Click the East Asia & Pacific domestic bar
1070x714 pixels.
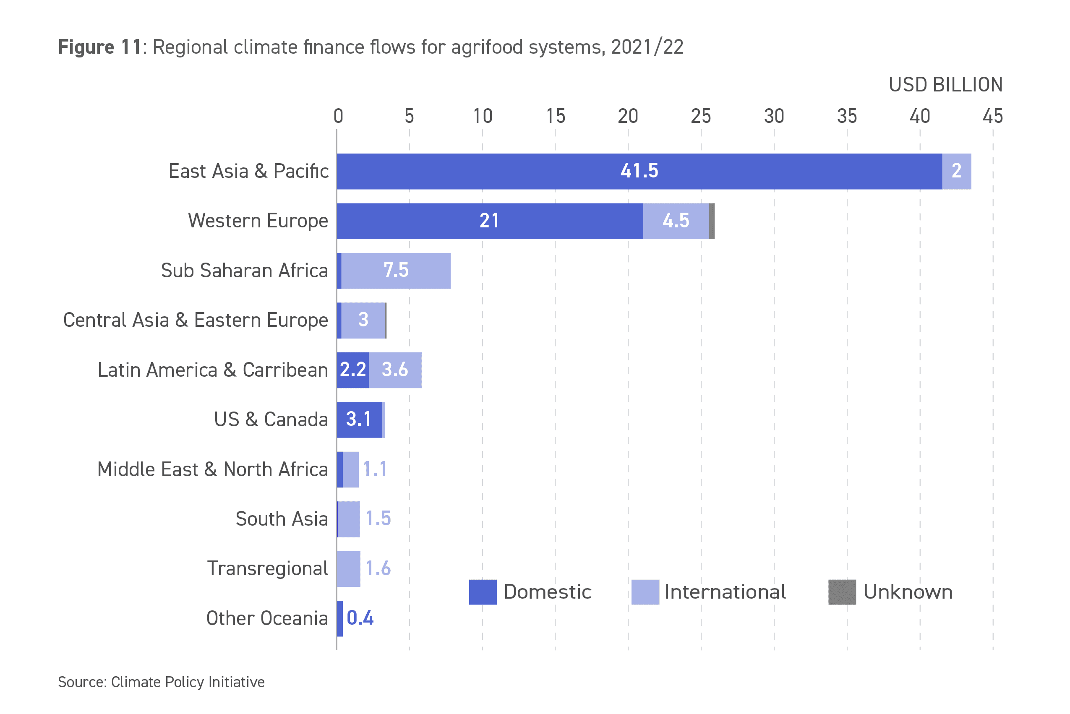click(639, 171)
